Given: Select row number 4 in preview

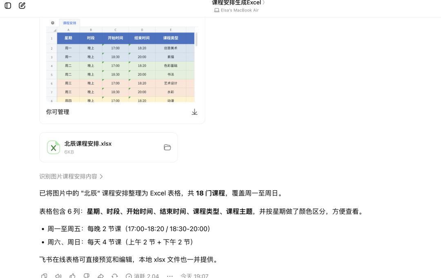Looking at the screenshot, I should click(52, 66).
